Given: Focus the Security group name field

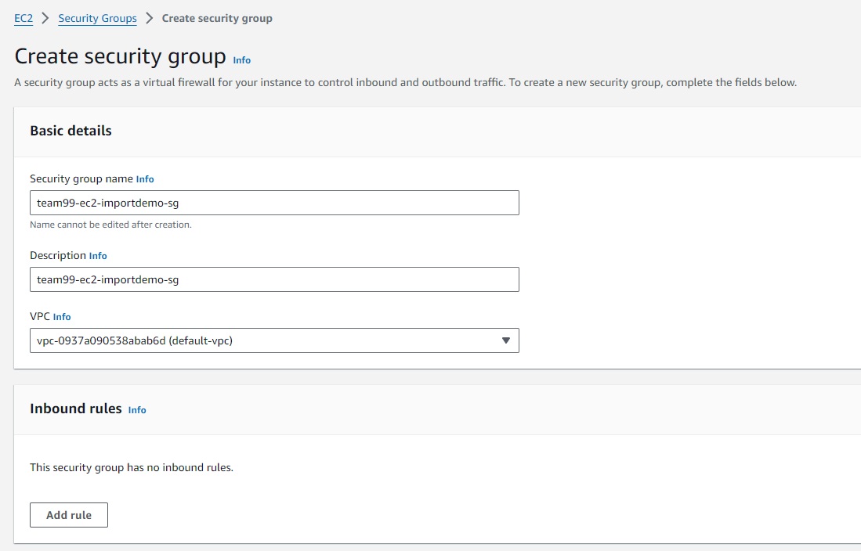Looking at the screenshot, I should [x=274, y=203].
